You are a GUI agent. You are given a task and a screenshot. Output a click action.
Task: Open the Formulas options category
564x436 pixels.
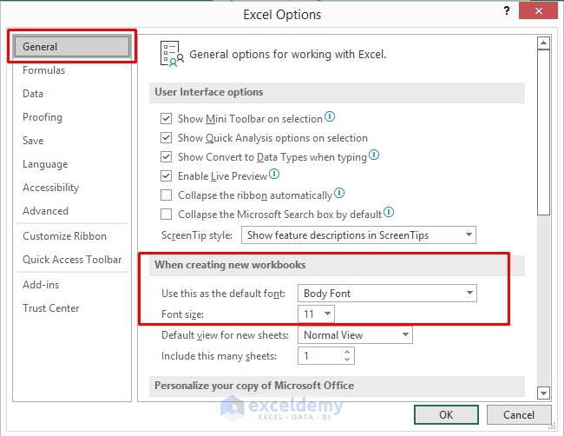(x=43, y=70)
